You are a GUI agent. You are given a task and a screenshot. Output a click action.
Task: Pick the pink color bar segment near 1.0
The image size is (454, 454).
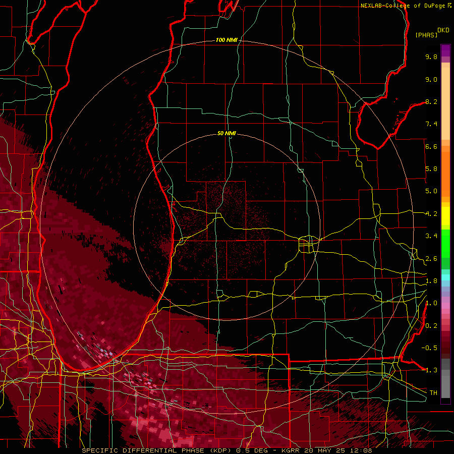coord(445,306)
